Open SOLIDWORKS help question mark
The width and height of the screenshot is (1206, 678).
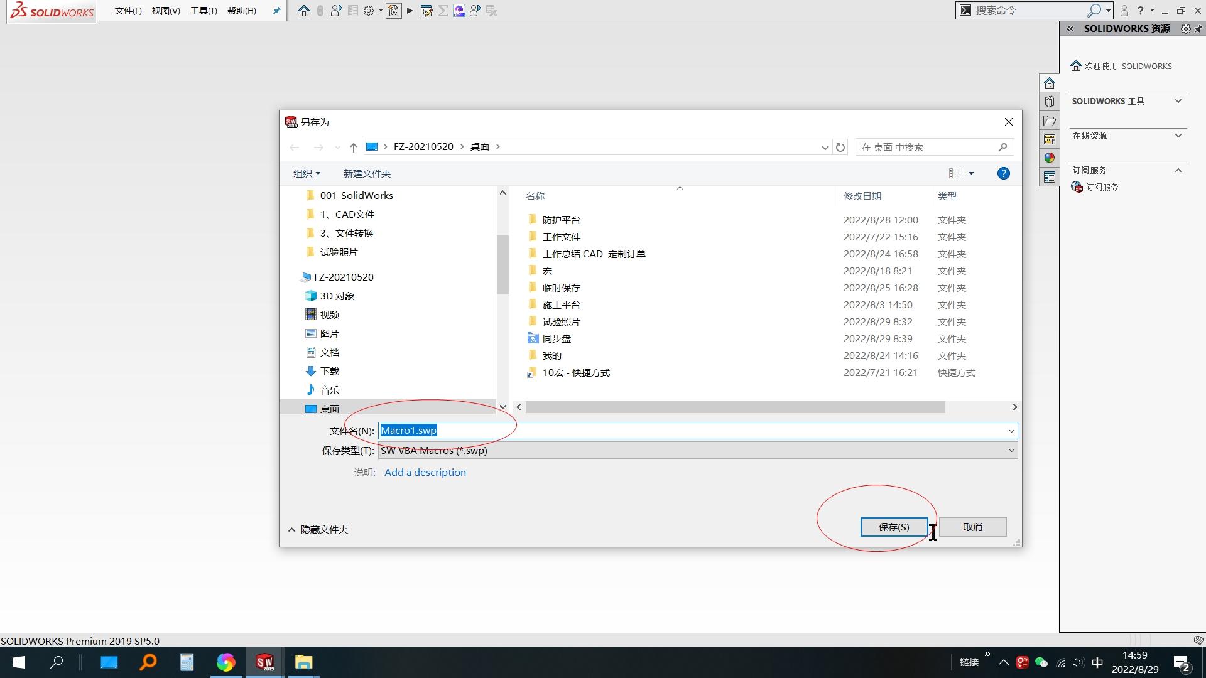(x=1140, y=11)
